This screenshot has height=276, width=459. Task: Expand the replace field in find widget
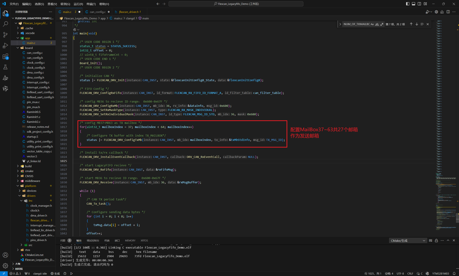point(340,24)
